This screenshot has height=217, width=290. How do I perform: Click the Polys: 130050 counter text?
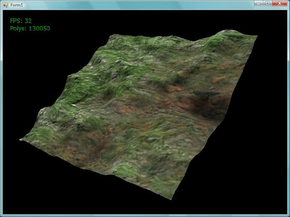[30, 28]
